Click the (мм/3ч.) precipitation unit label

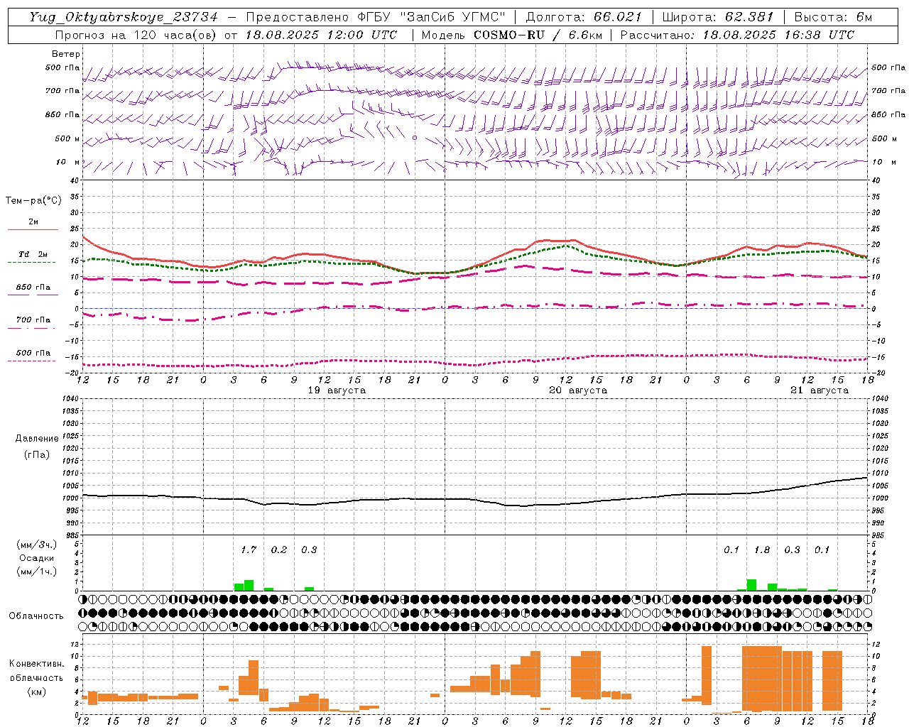tap(37, 545)
